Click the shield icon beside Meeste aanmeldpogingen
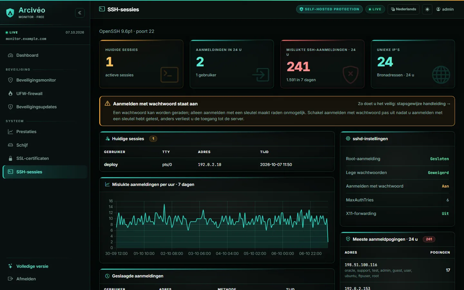 pyautogui.click(x=348, y=239)
